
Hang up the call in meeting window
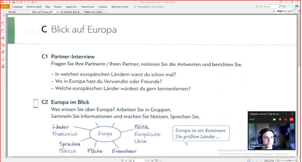[292, 120]
